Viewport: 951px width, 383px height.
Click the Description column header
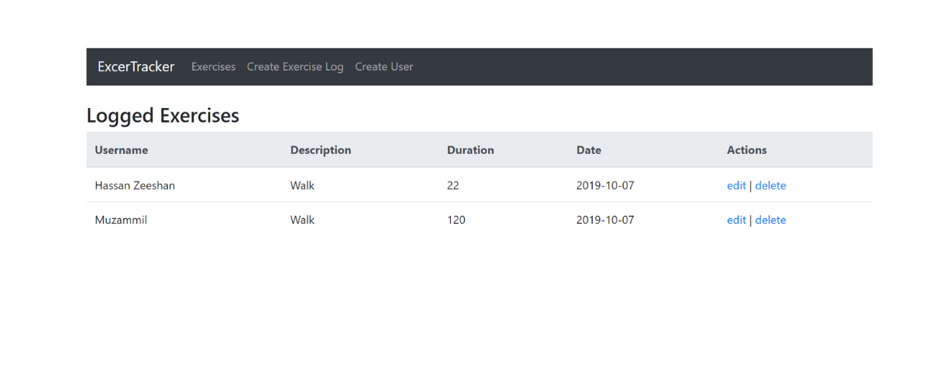point(321,150)
